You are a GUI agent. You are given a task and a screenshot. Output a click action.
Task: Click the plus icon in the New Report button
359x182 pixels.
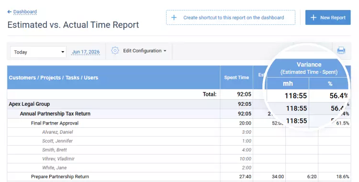click(x=314, y=17)
